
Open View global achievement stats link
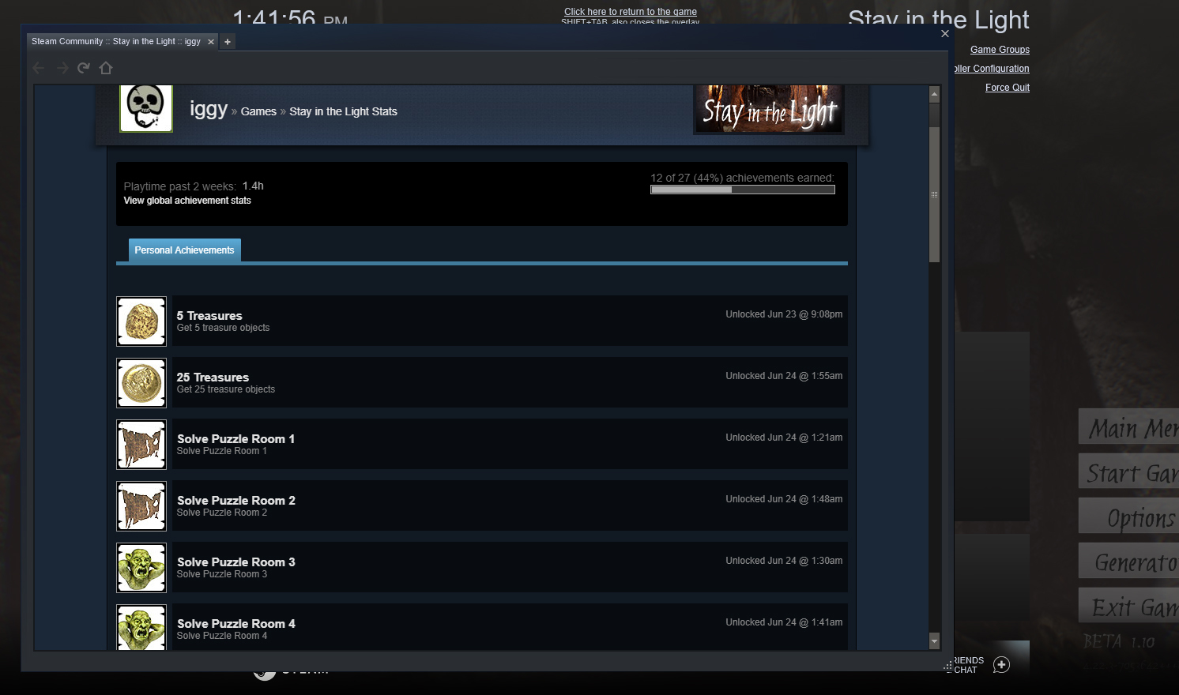(187, 201)
